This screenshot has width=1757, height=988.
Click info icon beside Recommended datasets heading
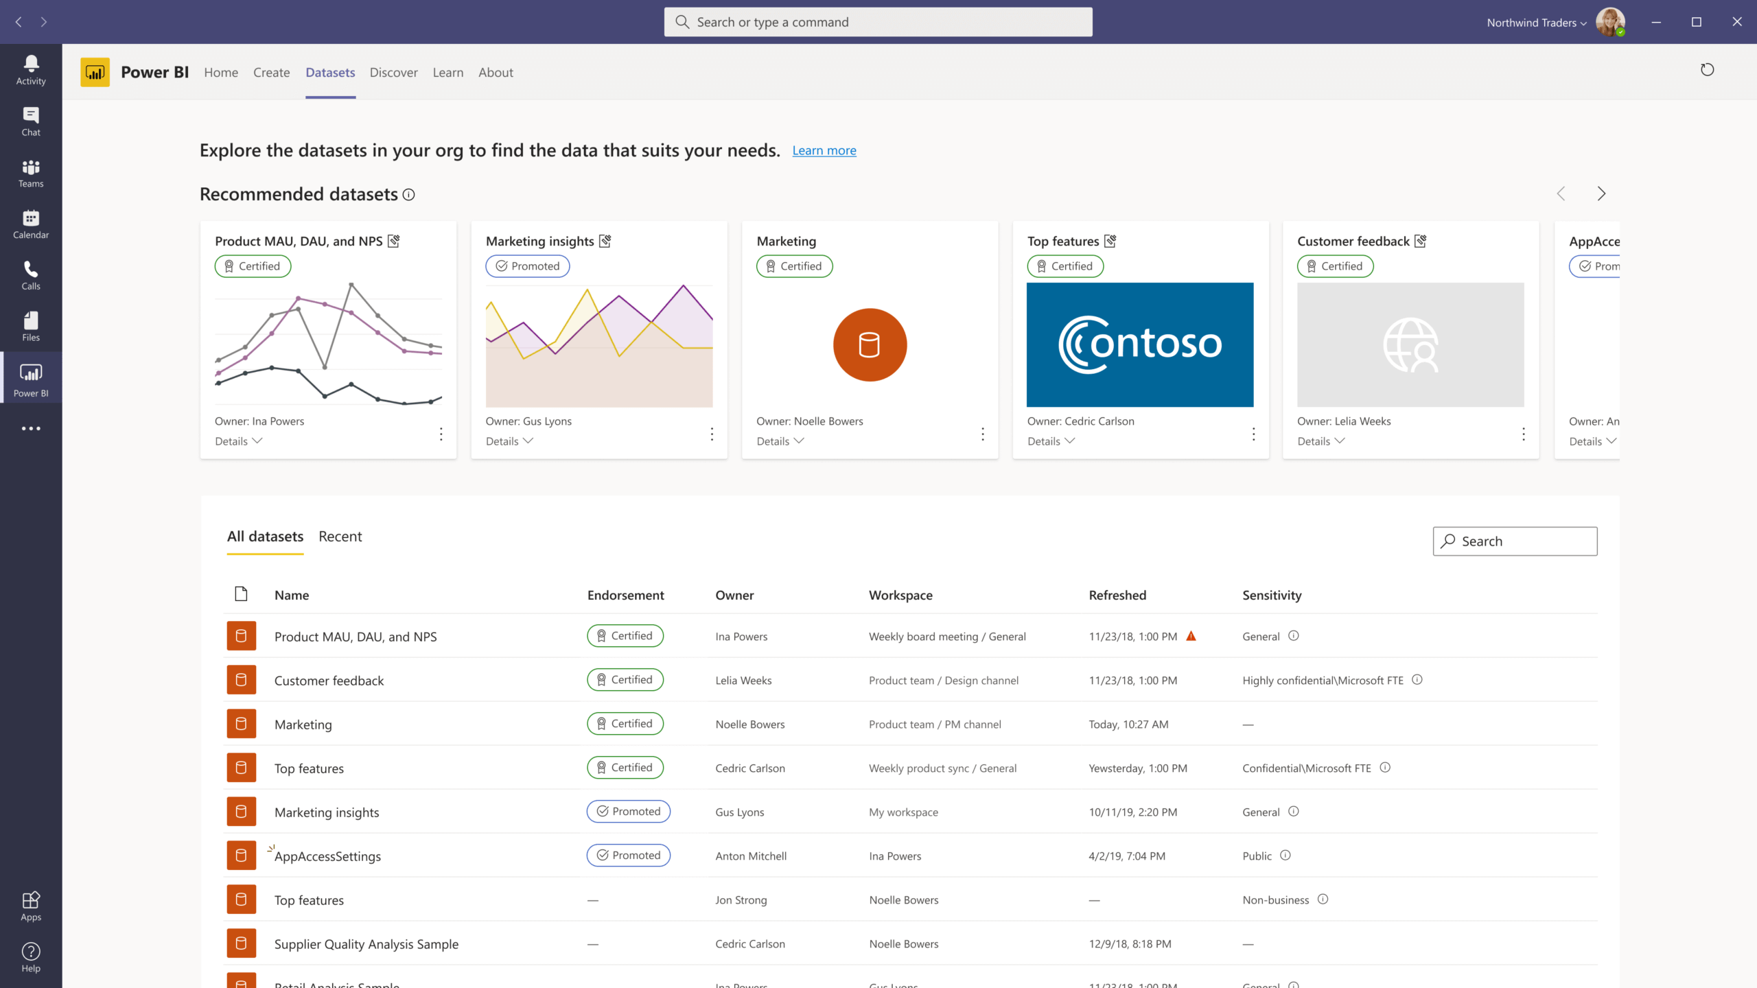[409, 195]
